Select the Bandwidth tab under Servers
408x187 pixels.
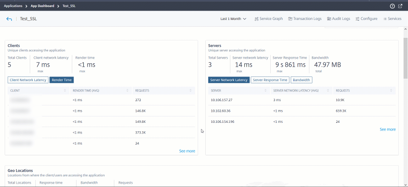(301, 80)
